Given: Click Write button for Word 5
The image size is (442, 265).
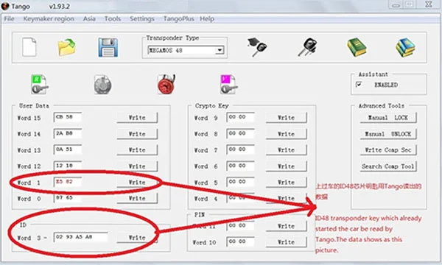Looking at the screenshot, I should pos(286,183).
